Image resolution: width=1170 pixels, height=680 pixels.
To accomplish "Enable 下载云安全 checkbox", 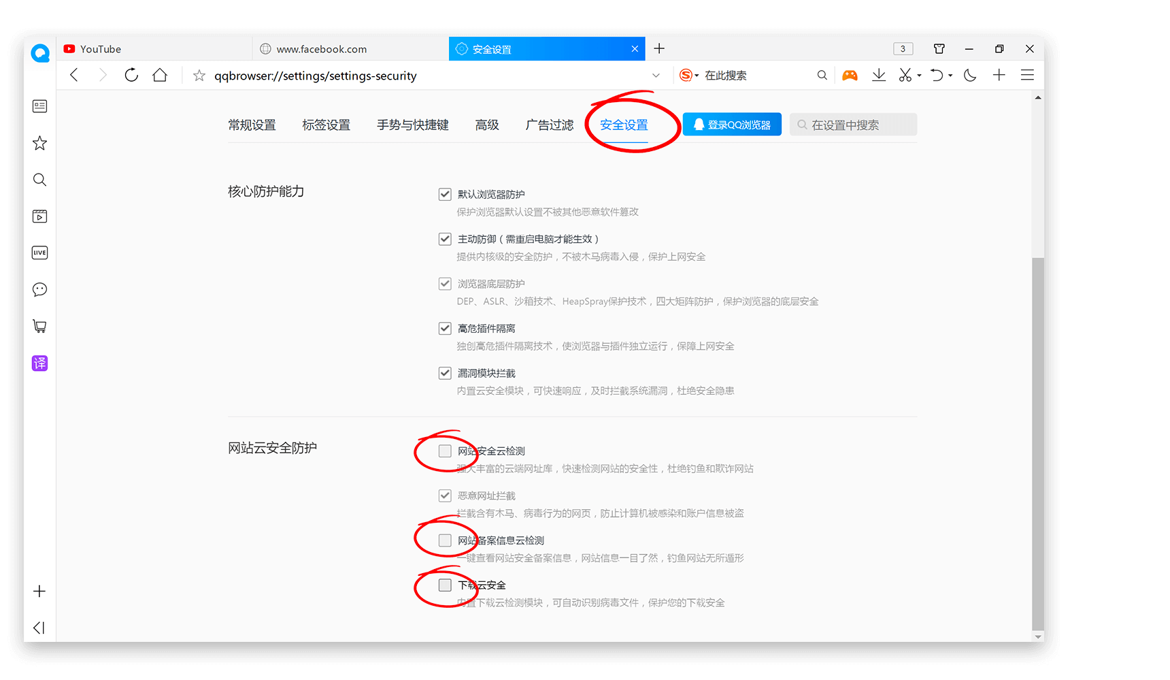I will click(445, 585).
